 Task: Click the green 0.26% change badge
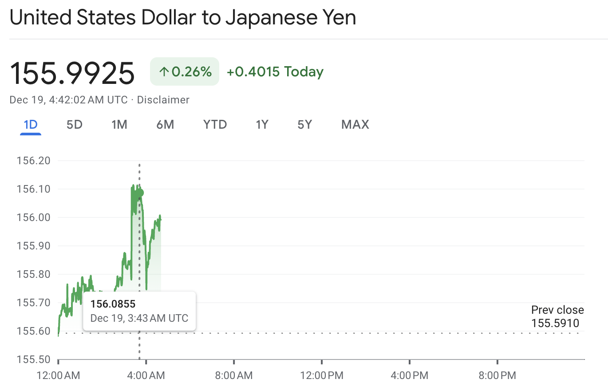(x=185, y=71)
